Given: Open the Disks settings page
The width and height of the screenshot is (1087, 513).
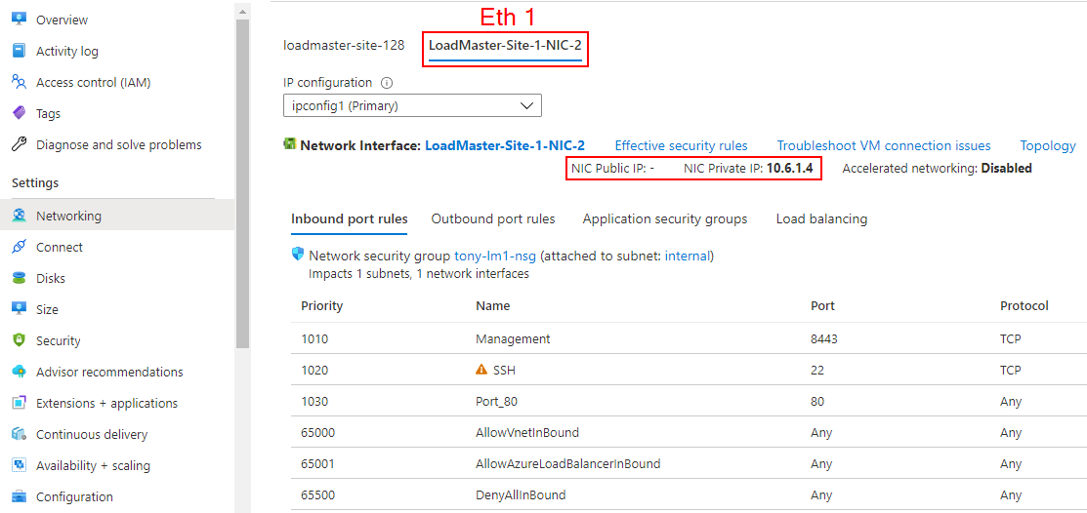Looking at the screenshot, I should click(x=51, y=278).
